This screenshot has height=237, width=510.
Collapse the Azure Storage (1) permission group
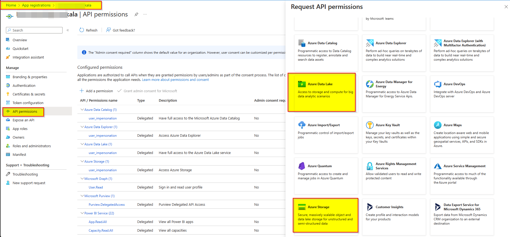[82, 161]
